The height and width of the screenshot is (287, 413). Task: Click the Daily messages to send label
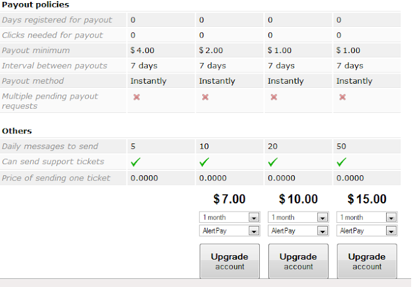coord(50,146)
